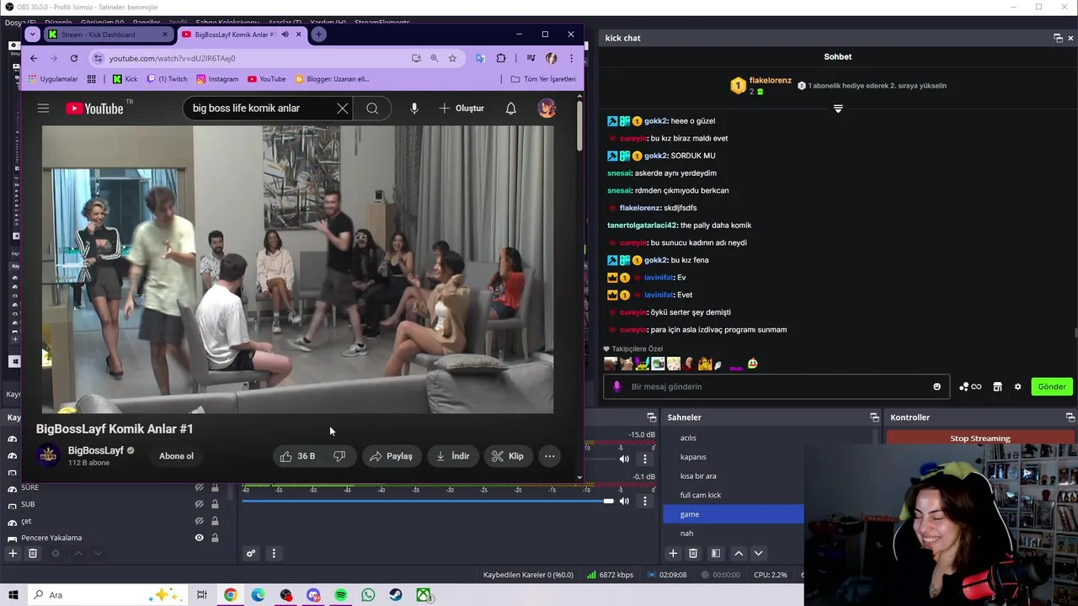This screenshot has height=606, width=1078.
Task: Move the selected scene up
Action: tap(739, 553)
